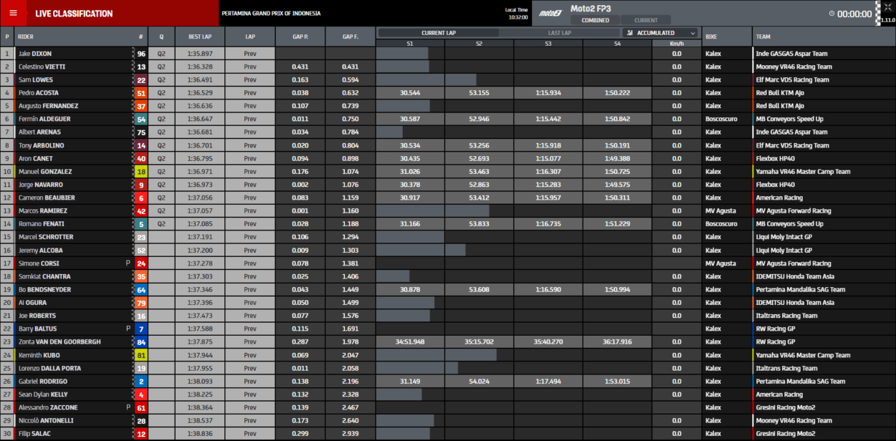Click the GAP F. column header
896x441 pixels.
[351, 36]
